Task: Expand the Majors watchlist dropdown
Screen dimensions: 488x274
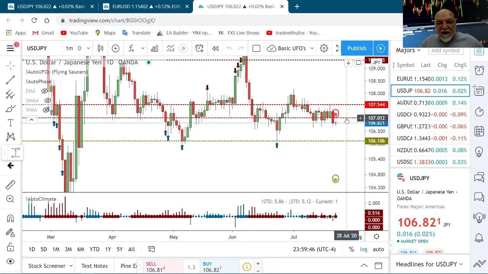Action: (419, 50)
